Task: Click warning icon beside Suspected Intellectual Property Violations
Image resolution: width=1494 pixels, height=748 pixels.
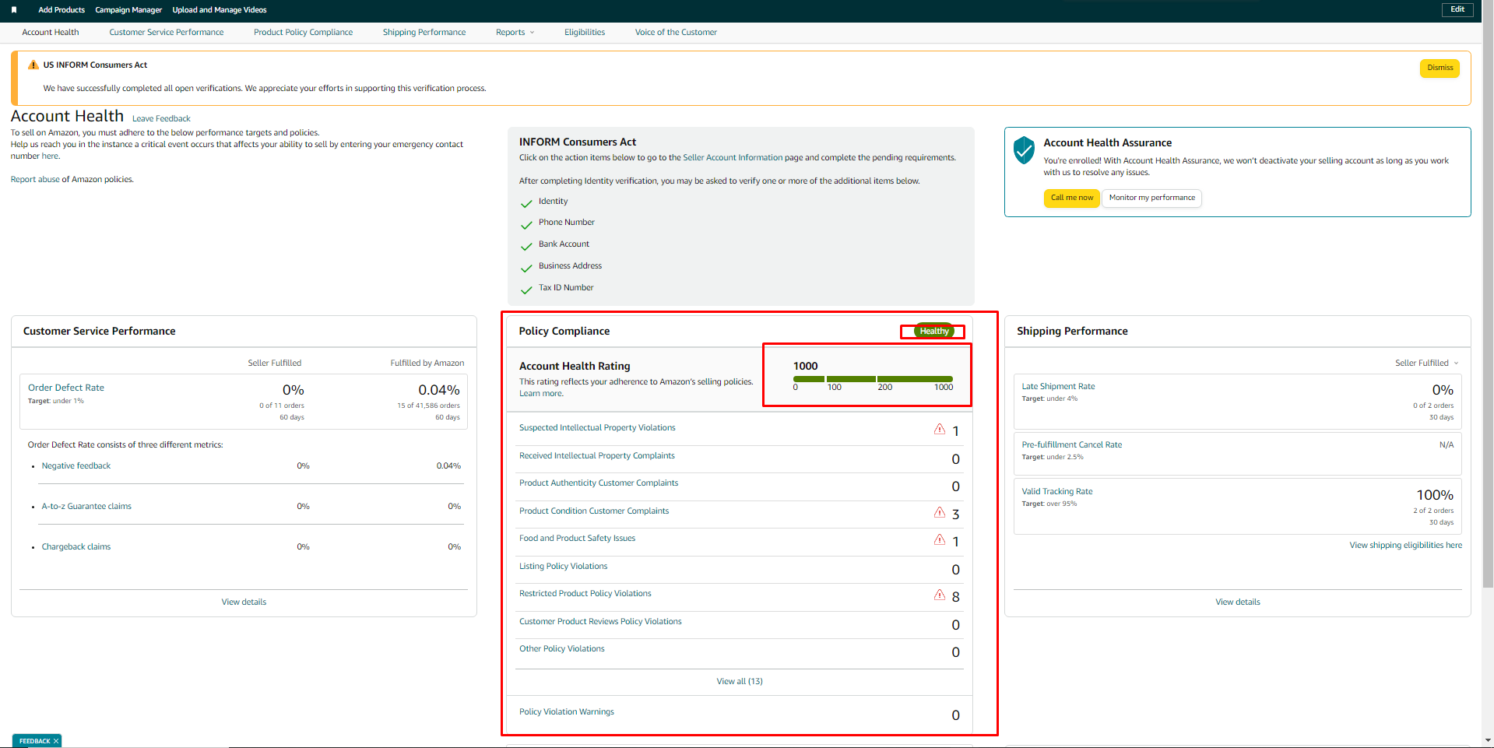Action: point(940,429)
